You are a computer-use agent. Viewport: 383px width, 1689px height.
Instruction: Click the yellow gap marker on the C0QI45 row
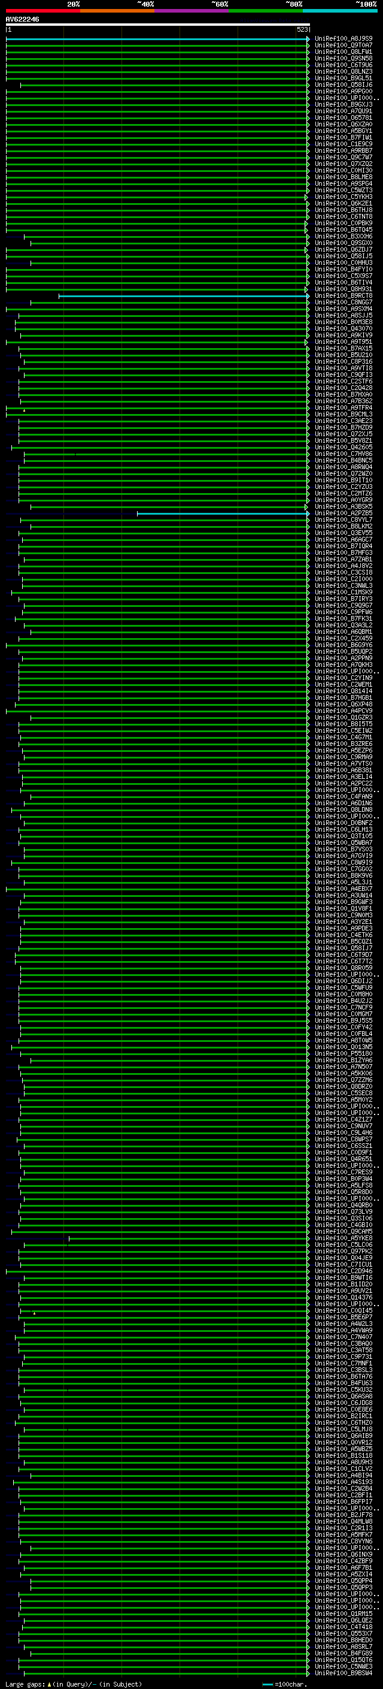pyautogui.click(x=34, y=1313)
